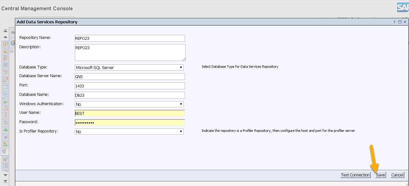Jump to bottom of sidebar icon list

5,181
